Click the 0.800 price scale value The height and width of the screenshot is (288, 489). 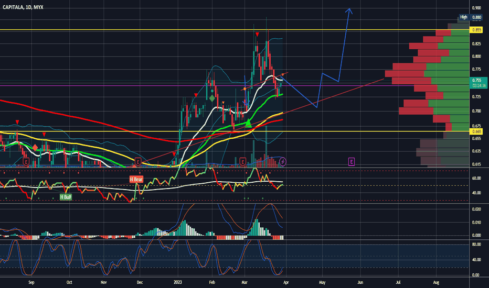click(x=476, y=57)
